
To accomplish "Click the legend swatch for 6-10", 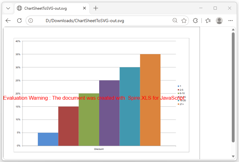I will coord(178,93).
